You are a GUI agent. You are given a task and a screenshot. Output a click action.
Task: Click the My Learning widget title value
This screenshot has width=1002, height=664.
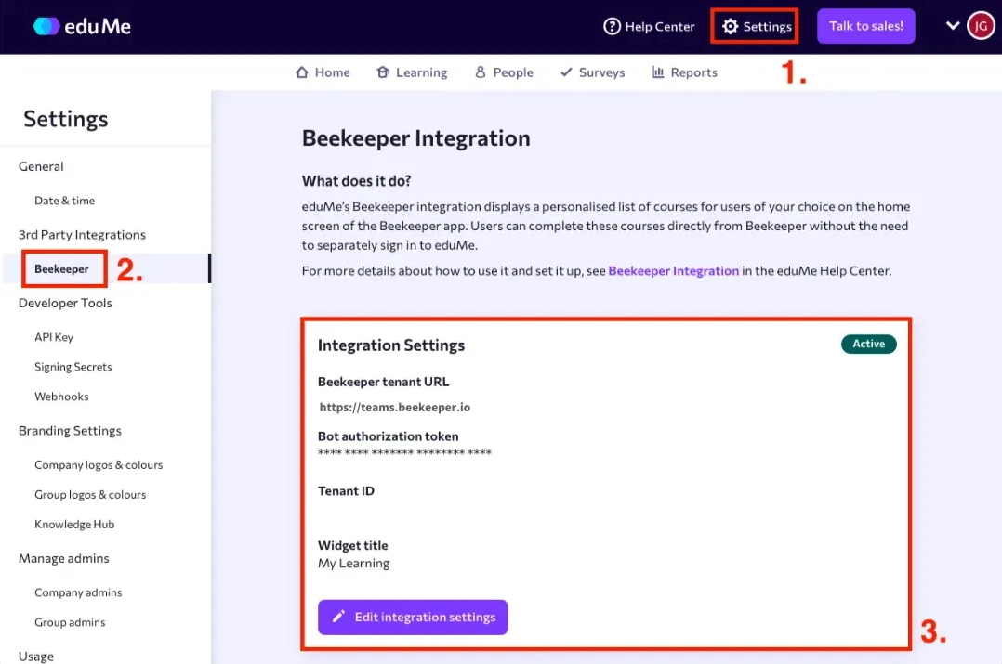(x=353, y=563)
